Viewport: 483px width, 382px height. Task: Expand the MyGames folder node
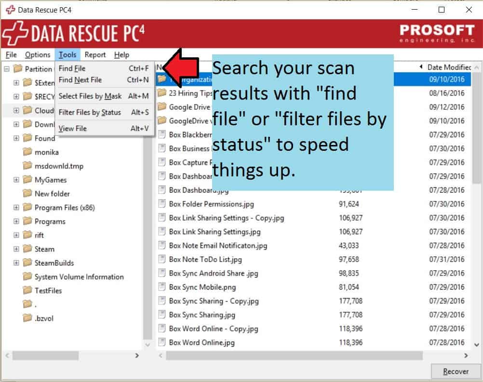pyautogui.click(x=16, y=180)
